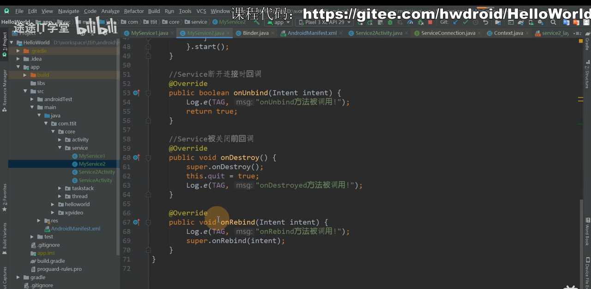
Task: Open the Word Book side panel
Action: (587, 232)
